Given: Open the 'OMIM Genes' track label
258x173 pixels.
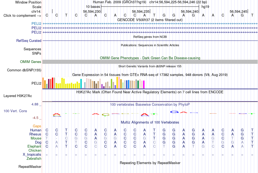Looking at the screenshot, I should 31,62.
